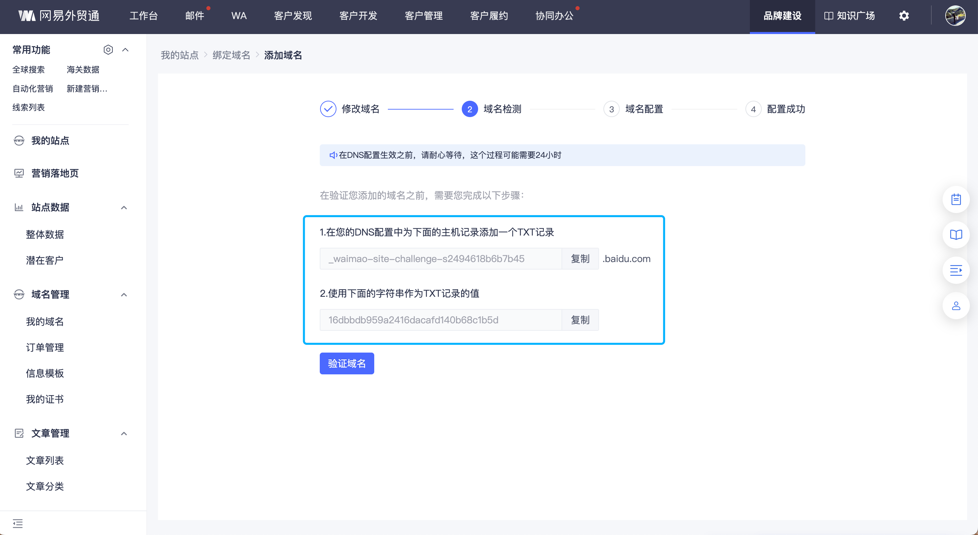The height and width of the screenshot is (535, 978).
Task: Go back to 绑定域名 breadcrumb
Action: pyautogui.click(x=231, y=55)
